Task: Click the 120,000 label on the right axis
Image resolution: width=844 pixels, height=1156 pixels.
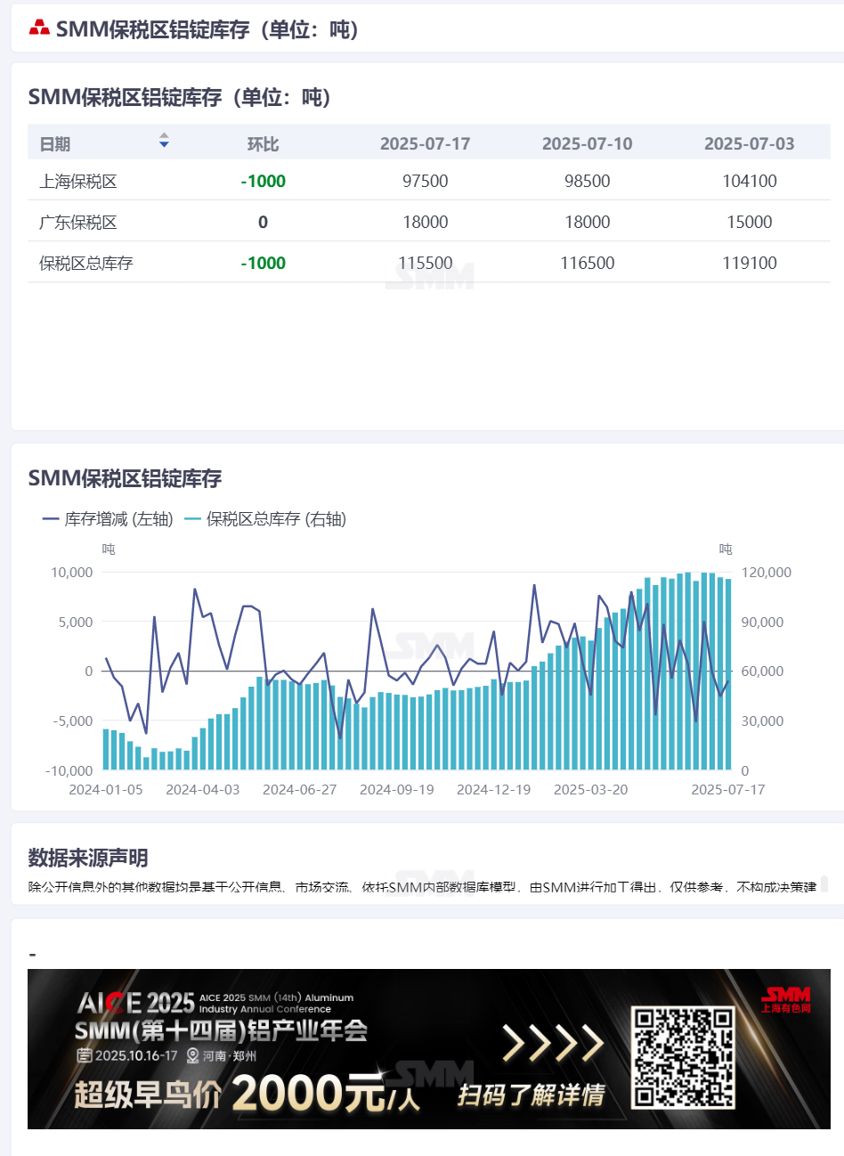Action: click(767, 573)
